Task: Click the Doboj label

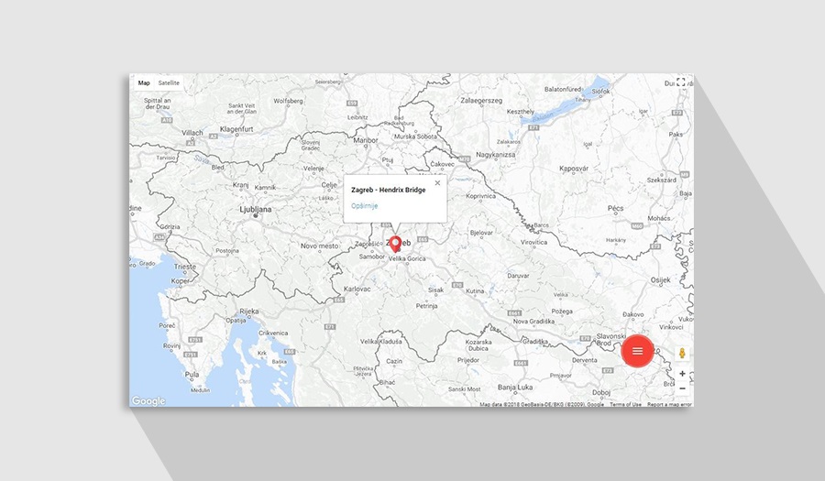Action: [601, 392]
